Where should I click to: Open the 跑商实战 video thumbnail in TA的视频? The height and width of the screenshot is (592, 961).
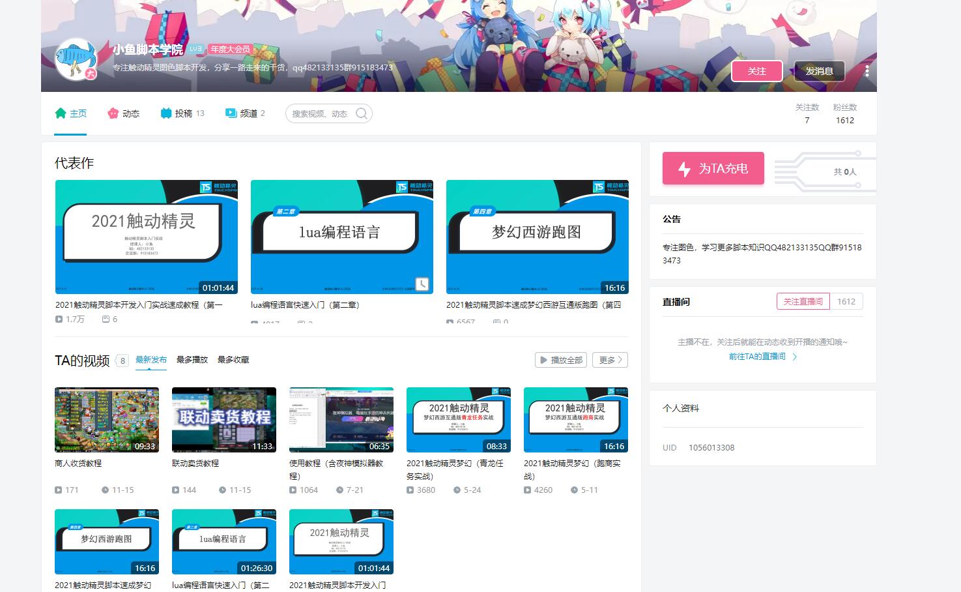576,420
